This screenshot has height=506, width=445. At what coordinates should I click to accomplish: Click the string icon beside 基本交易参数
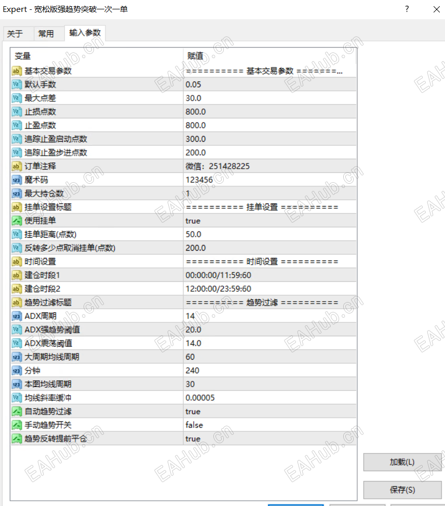click(x=16, y=71)
